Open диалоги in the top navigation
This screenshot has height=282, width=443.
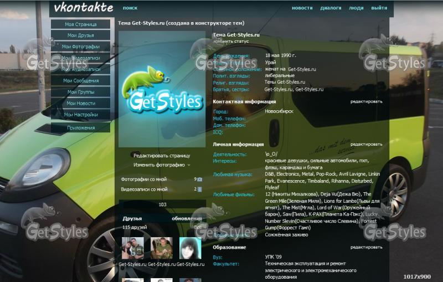(331, 8)
